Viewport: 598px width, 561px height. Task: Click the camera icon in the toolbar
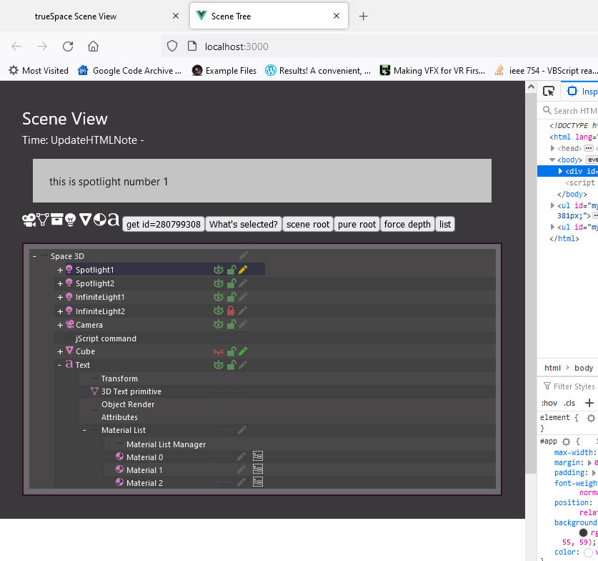[x=29, y=220]
